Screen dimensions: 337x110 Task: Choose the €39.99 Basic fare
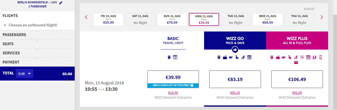(173, 77)
